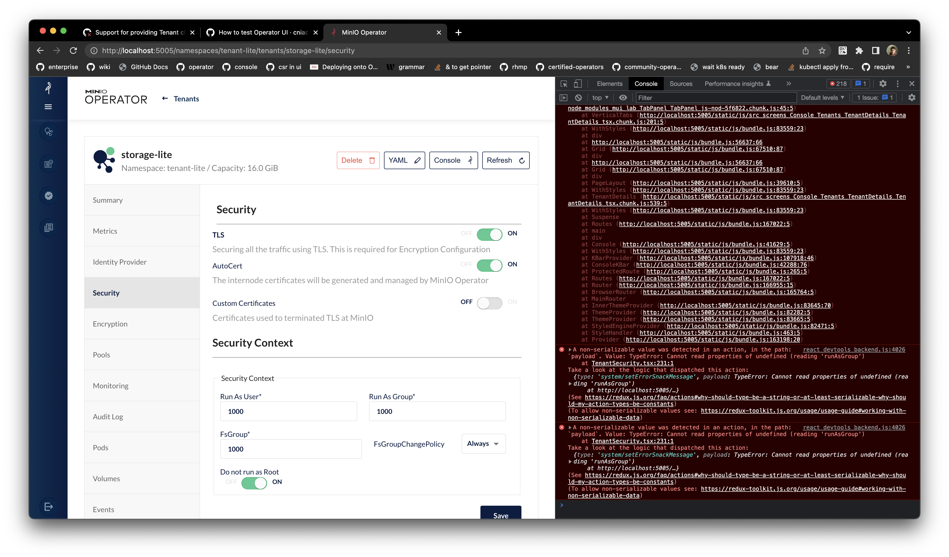This screenshot has width=949, height=557.
Task: Enable the Custom Certificates toggle
Action: 489,303
